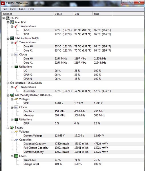Click the CPUID HWMonitor title bar icon

3,3
